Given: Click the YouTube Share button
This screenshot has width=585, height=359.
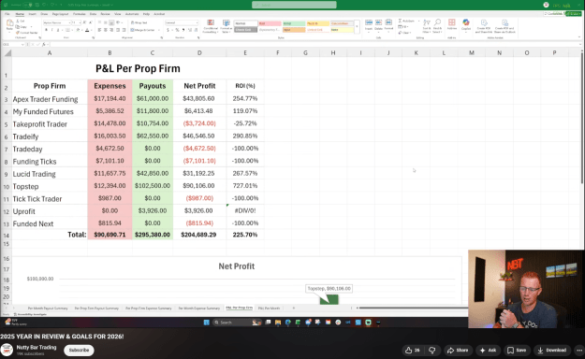Looking at the screenshot, I should [x=458, y=350].
